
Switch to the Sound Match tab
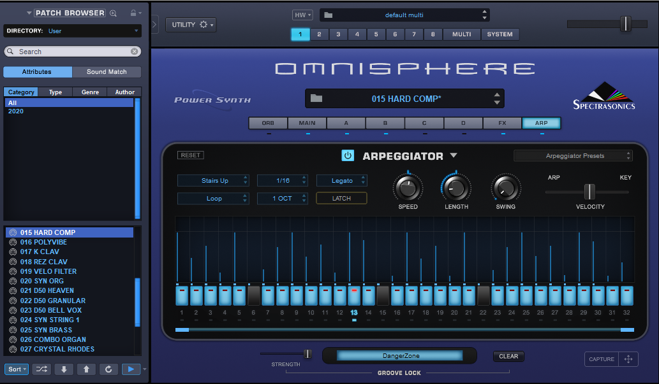(x=107, y=72)
